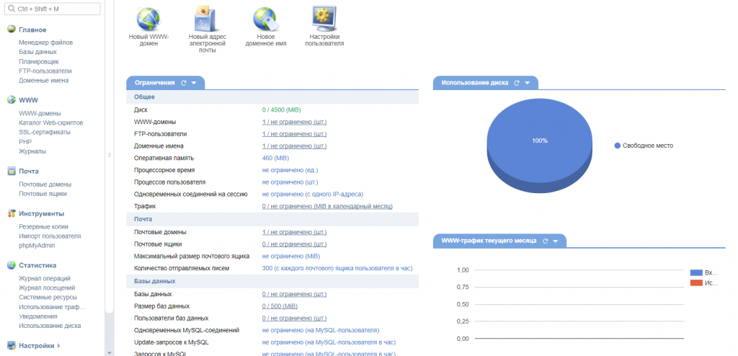Refresh the Использование диска chart
738x356 pixels.
point(517,83)
